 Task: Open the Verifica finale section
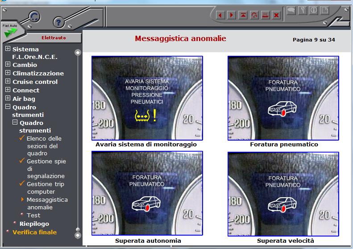(x=34, y=232)
